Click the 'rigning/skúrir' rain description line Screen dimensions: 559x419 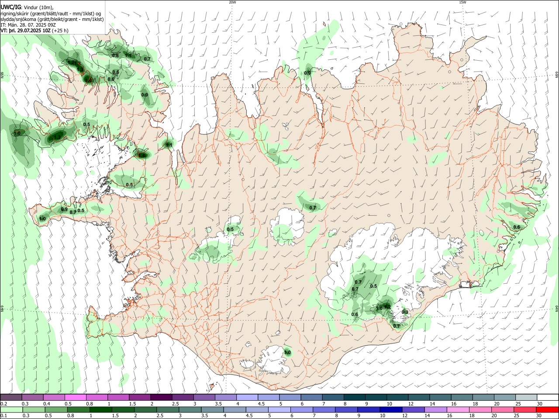(x=51, y=14)
